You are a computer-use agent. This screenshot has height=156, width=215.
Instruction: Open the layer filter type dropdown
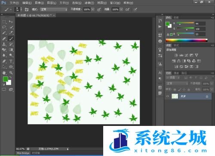coord(173,78)
